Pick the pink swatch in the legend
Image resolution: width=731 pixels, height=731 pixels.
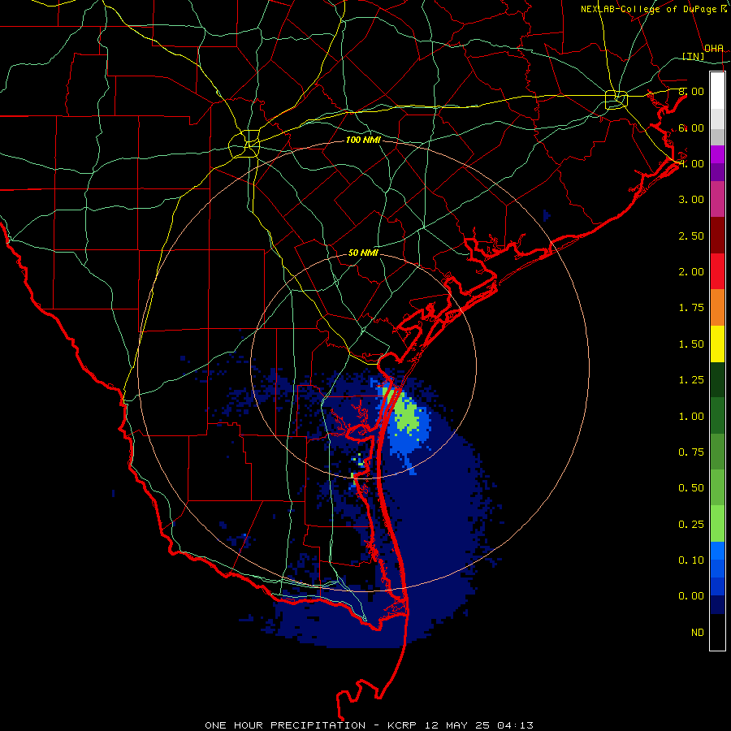pos(717,199)
